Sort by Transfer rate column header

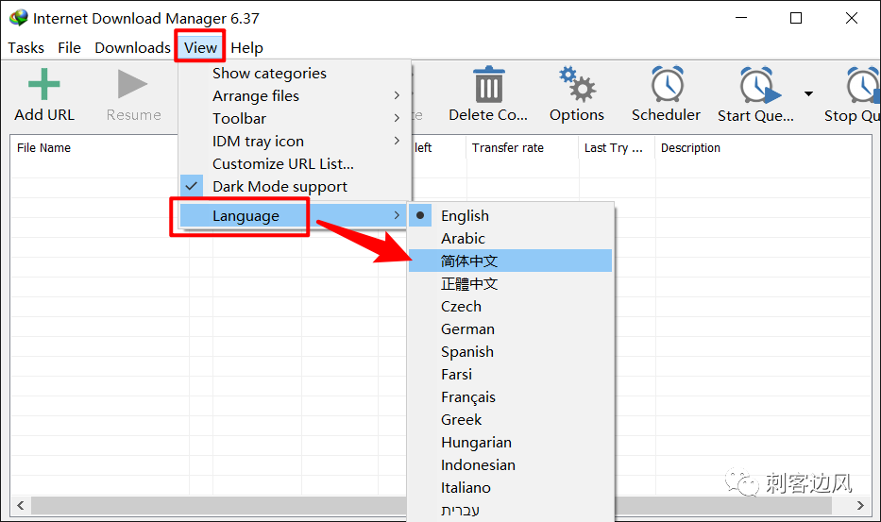coord(508,148)
